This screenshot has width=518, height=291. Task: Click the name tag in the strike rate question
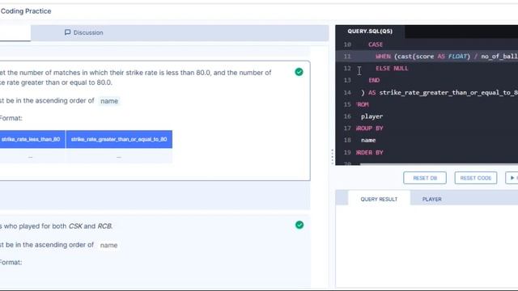pyautogui.click(x=109, y=101)
